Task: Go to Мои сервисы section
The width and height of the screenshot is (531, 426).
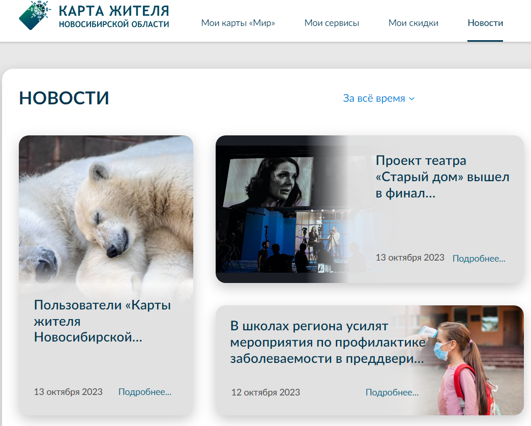Action: 332,23
